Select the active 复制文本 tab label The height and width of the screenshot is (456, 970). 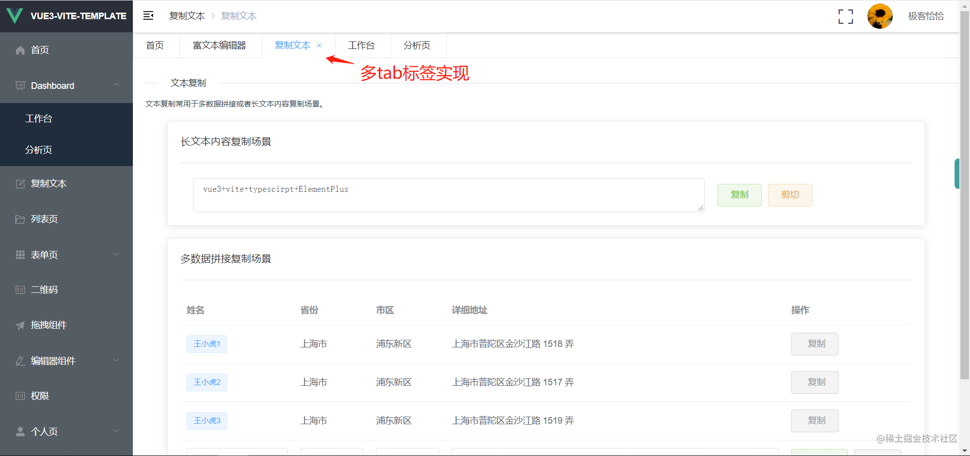(293, 45)
